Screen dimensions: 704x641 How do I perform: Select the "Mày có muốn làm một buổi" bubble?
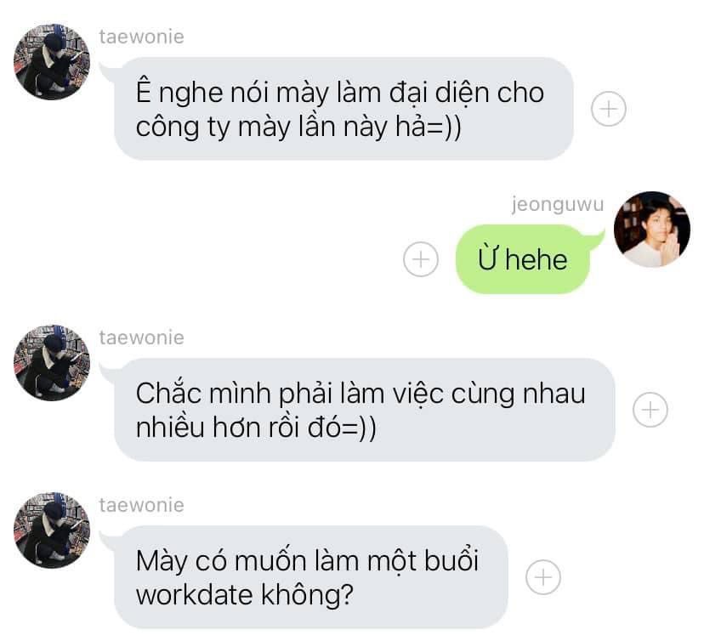(311, 577)
